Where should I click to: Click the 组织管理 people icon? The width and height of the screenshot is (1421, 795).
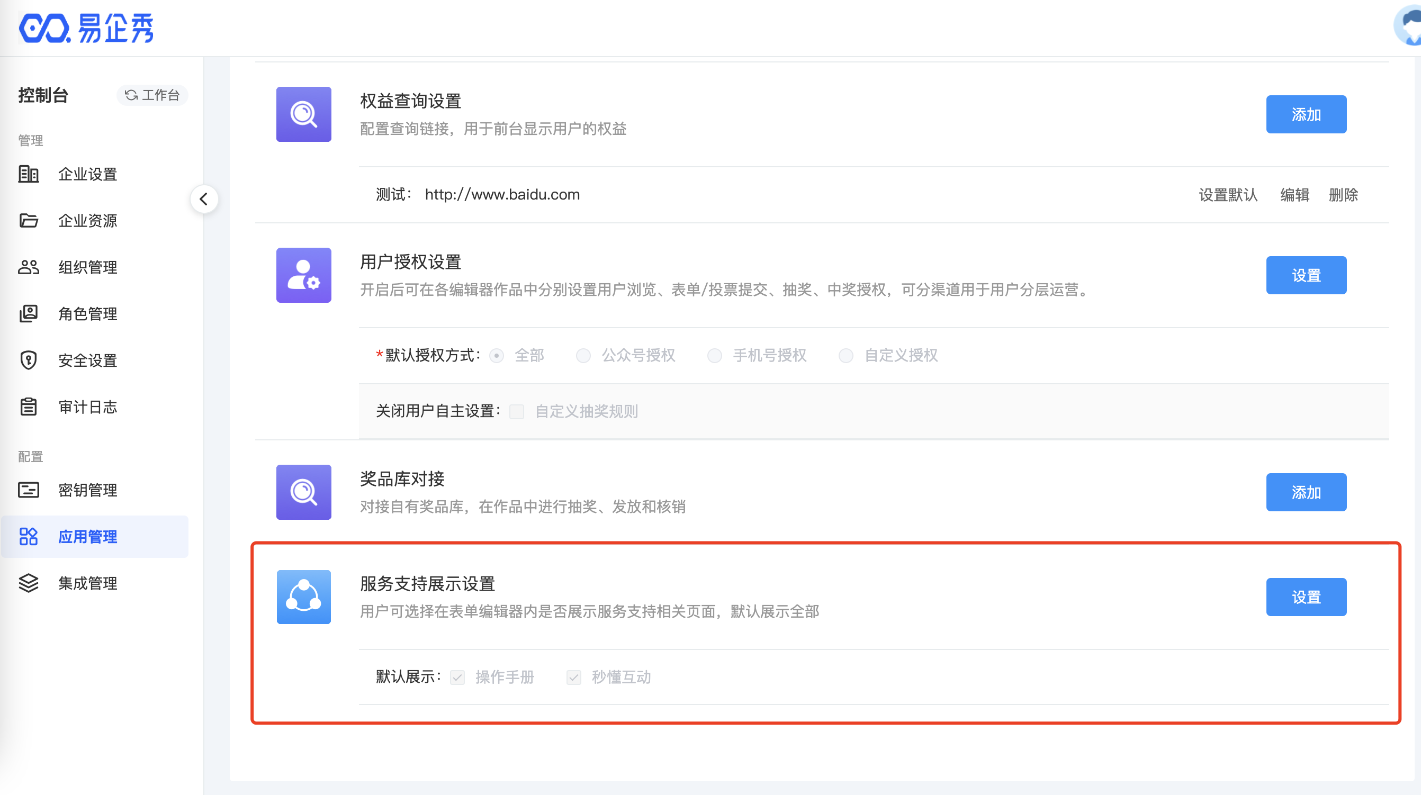pos(29,267)
